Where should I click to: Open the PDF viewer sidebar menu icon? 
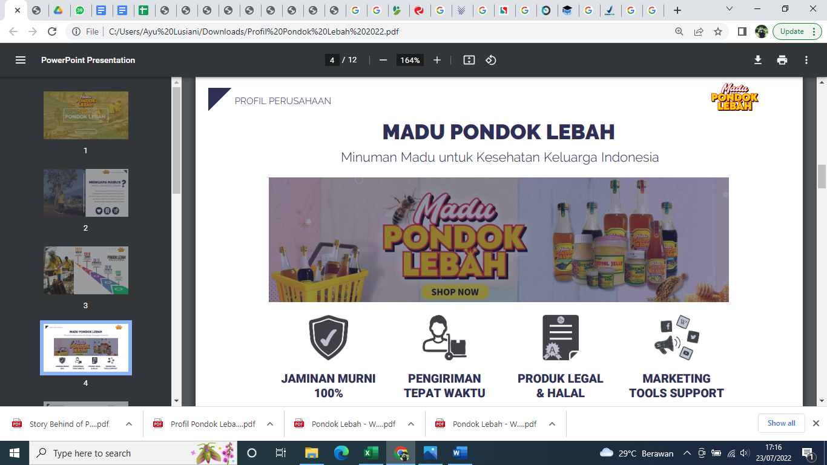[x=21, y=60]
